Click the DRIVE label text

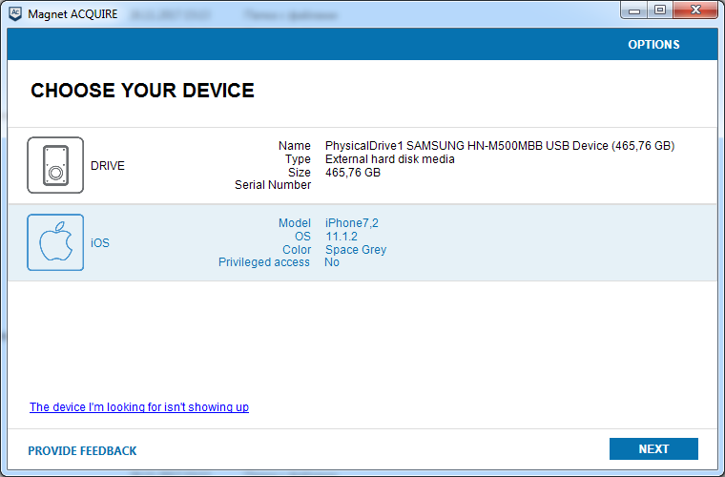(108, 166)
